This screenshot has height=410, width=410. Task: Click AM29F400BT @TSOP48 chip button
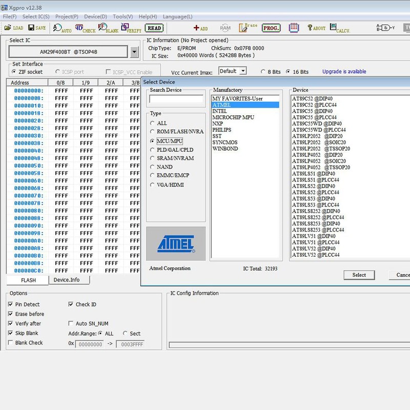point(68,52)
